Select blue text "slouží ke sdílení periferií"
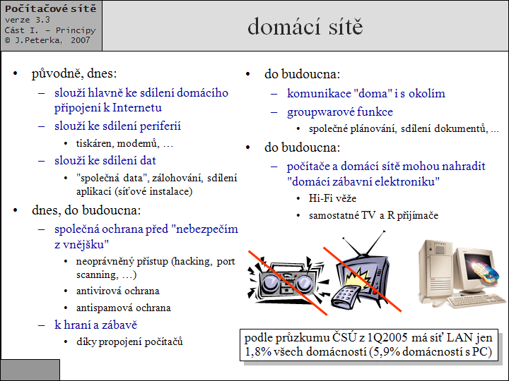 point(118,126)
